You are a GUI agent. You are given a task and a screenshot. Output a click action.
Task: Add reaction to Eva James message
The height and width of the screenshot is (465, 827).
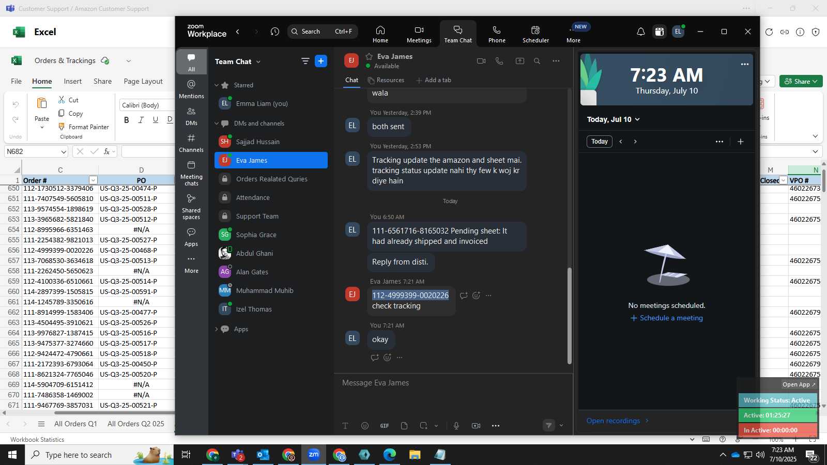(476, 296)
